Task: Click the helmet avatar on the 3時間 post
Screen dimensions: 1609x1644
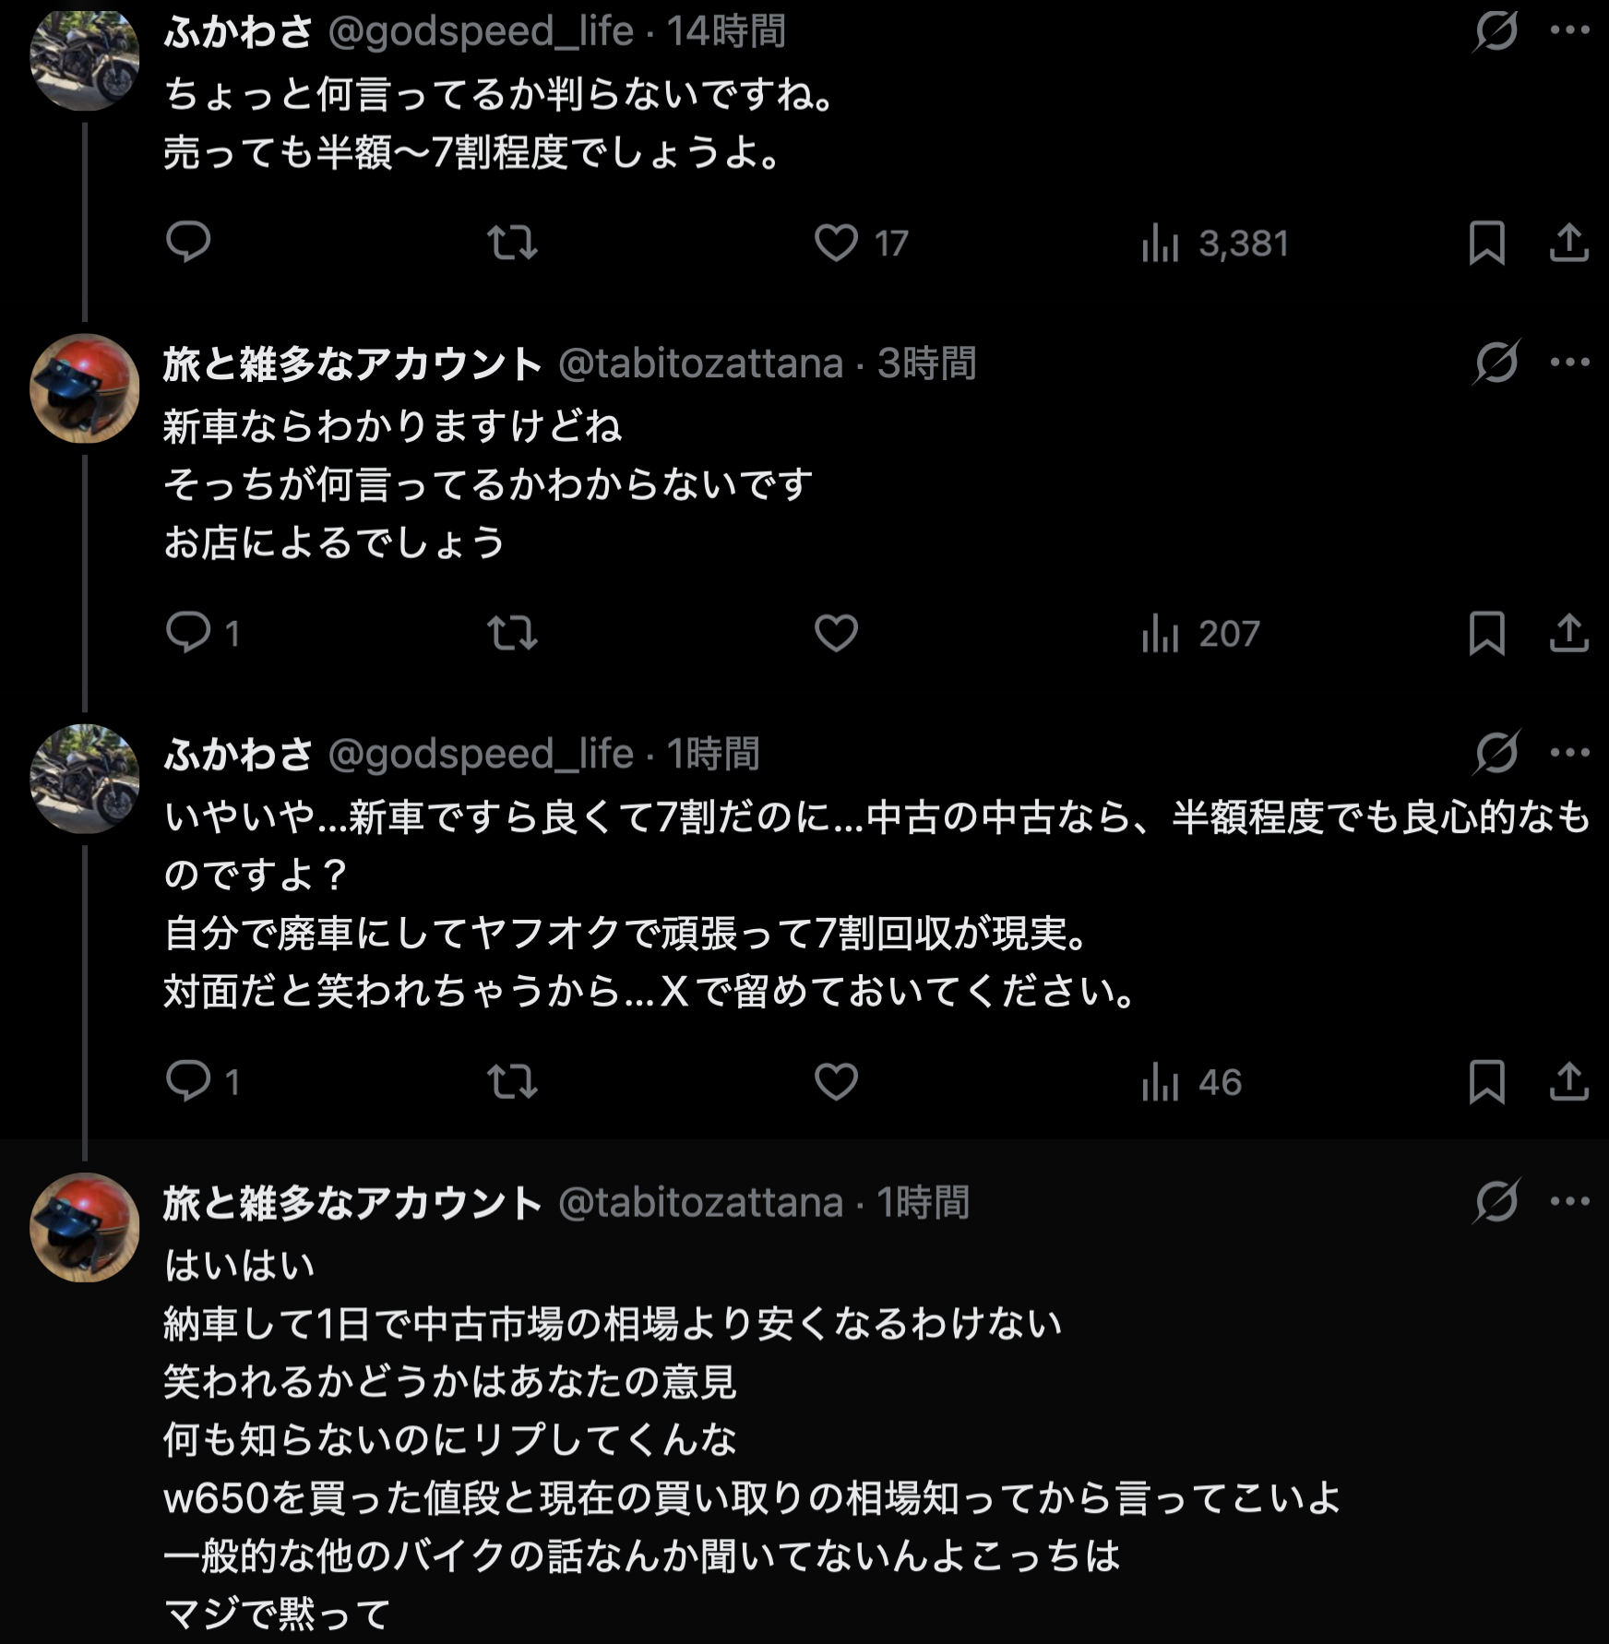Action: 85,388
